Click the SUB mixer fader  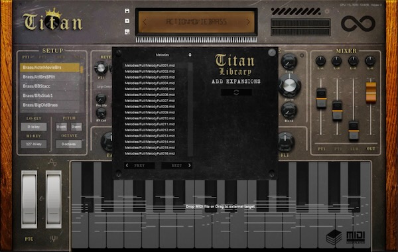pos(354,131)
